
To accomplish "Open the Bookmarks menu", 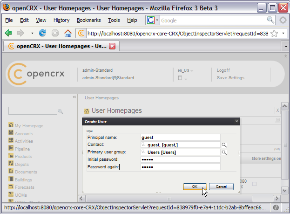I will click(x=89, y=20).
